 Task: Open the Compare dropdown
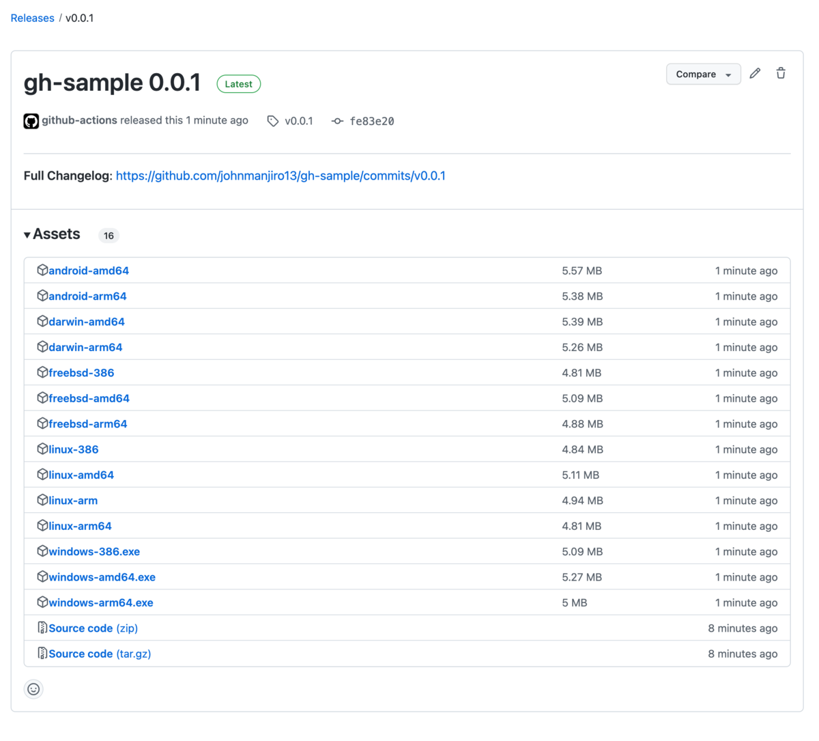[x=704, y=74]
